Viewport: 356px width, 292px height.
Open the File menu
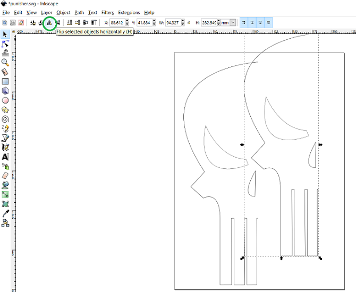tap(6, 13)
